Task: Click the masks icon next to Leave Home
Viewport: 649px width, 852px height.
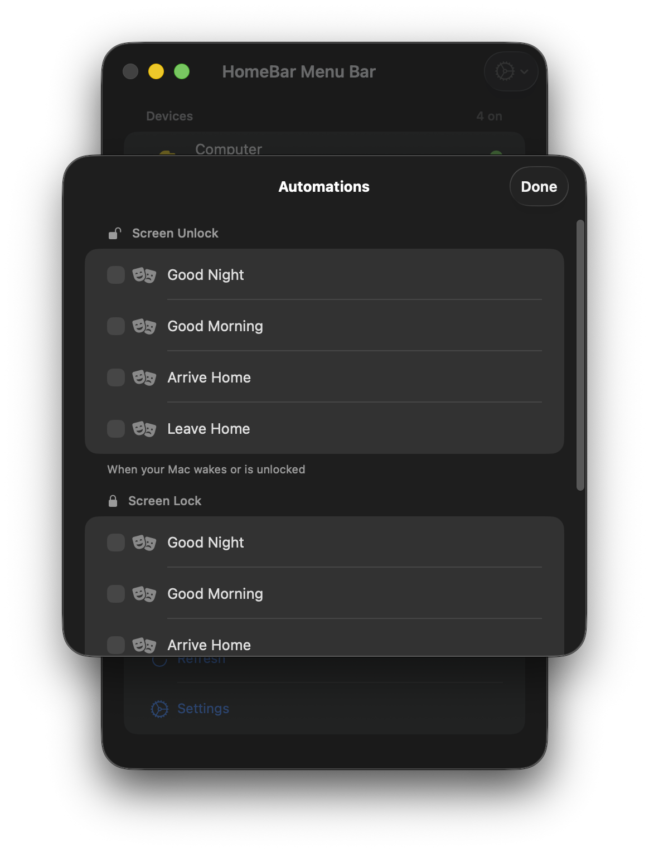Action: (145, 429)
